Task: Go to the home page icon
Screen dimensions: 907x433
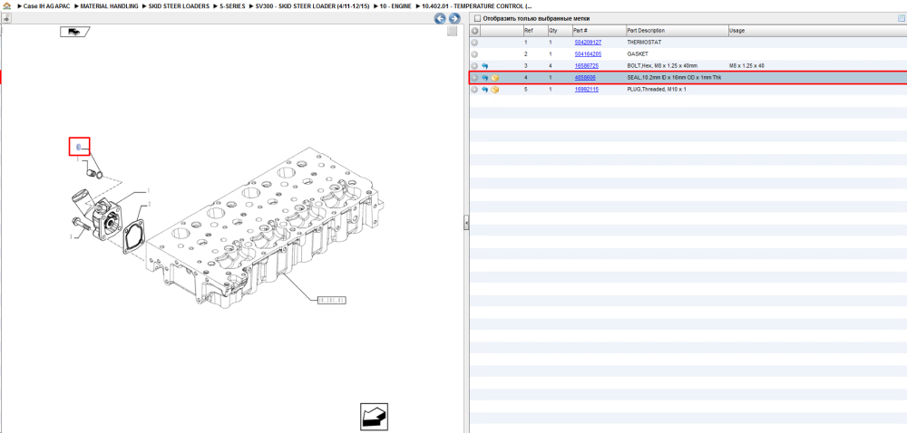Action: (6, 5)
